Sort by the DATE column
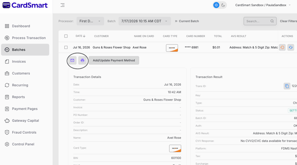Viewport: 297px width, 165px height. tap(81, 36)
